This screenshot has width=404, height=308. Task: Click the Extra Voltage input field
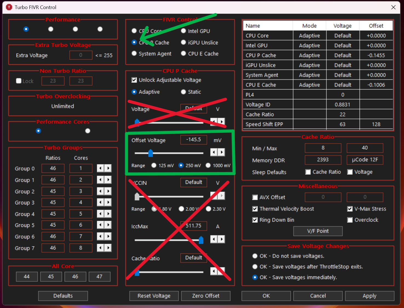click(x=81, y=55)
